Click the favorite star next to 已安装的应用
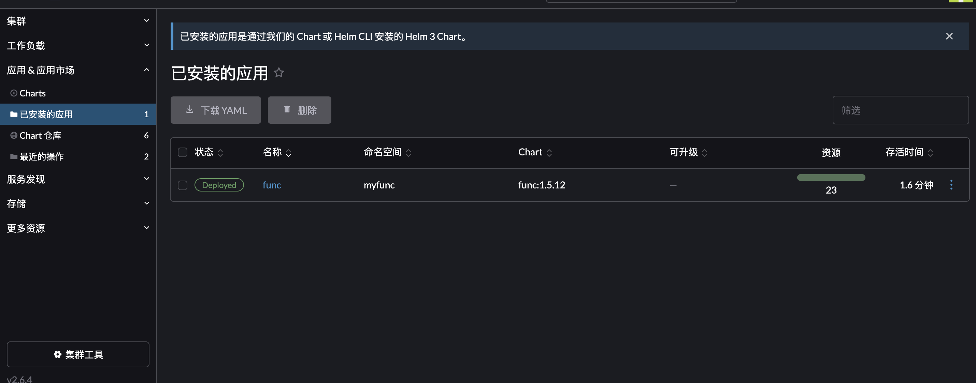The width and height of the screenshot is (976, 383). 279,72
